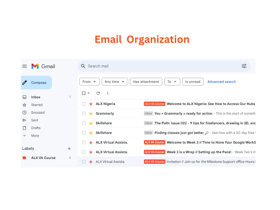Toggle the Has attachment filter chip
Image resolution: width=280 pixels, height=210 pixels.
[x=146, y=81]
